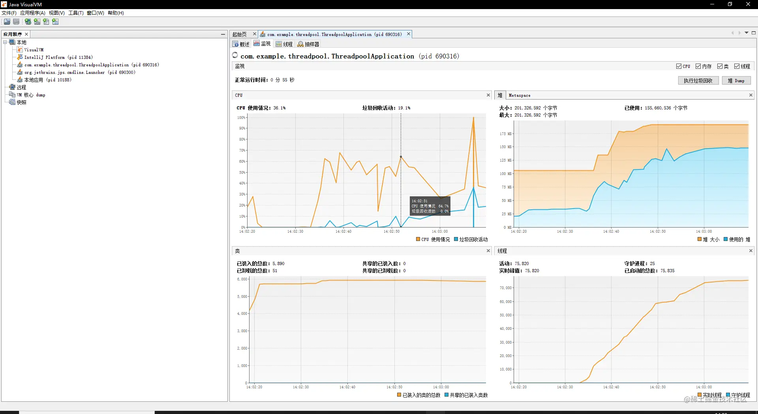Switch to the 起始页 tab

240,34
